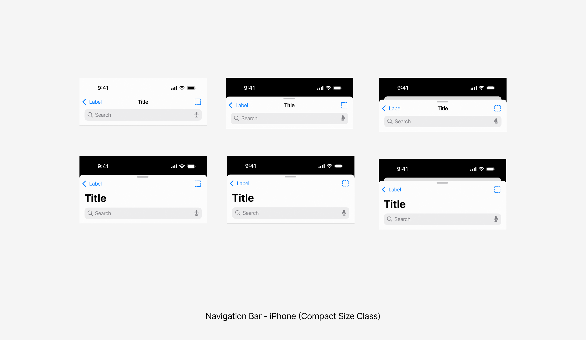Click the grabber handle in the bottom-right sheet
The width and height of the screenshot is (586, 340).
(x=442, y=183)
